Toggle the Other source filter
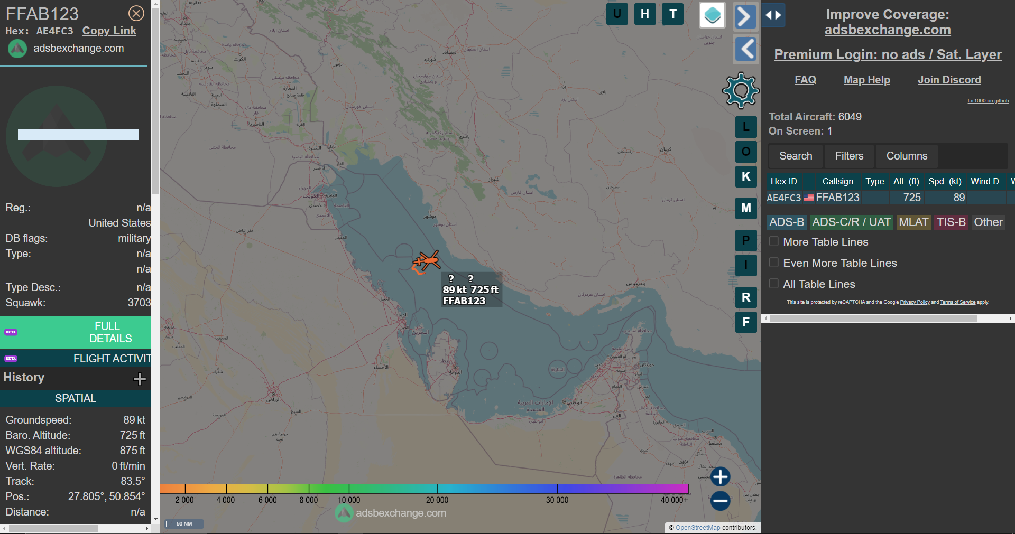This screenshot has width=1015, height=534. pyautogui.click(x=988, y=222)
